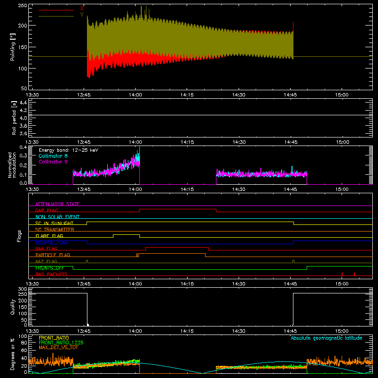Select the cyan 'Collimator 8' legend entry
This screenshot has height=378, width=378.
tap(53, 156)
